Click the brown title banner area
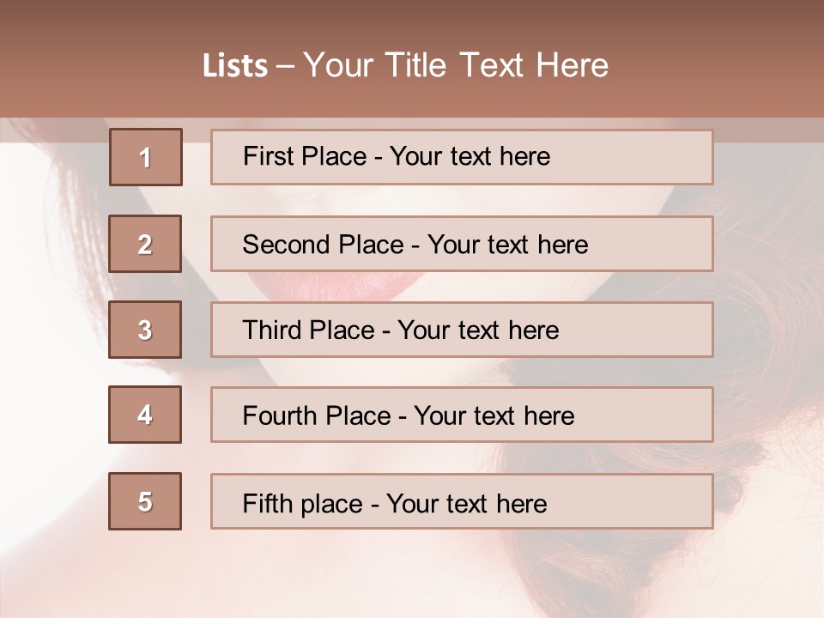Viewport: 824px width, 618px height. [x=412, y=59]
